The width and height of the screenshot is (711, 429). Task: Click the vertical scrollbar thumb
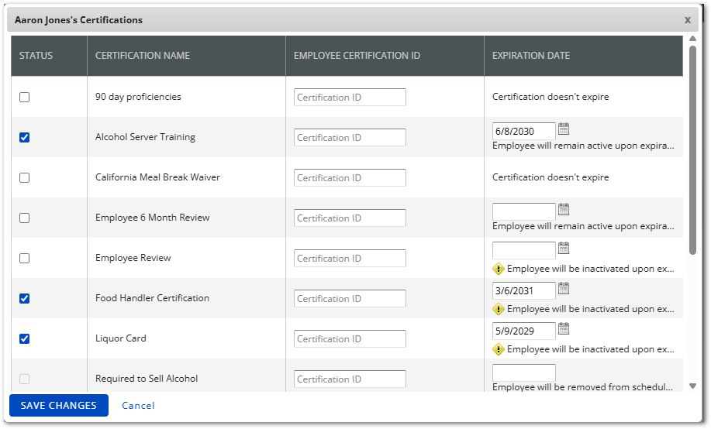point(692,150)
